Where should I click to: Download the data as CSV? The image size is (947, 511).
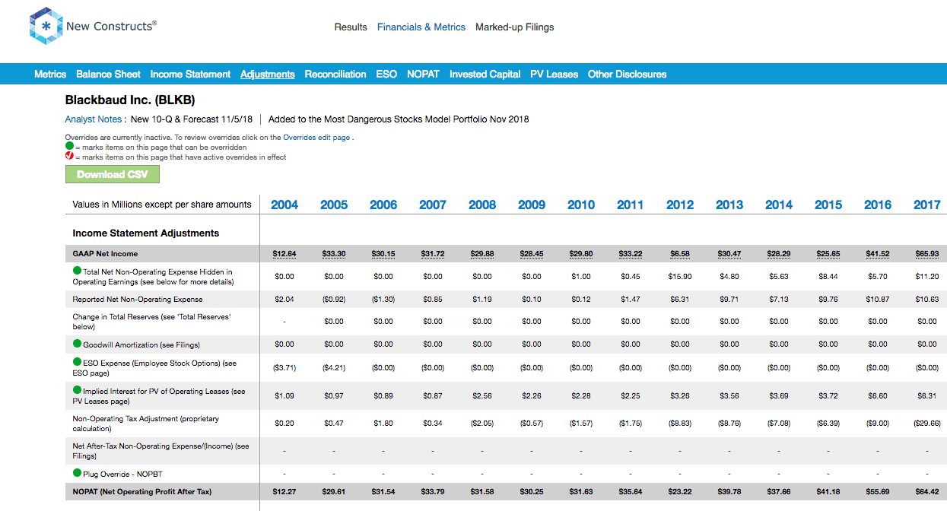(113, 174)
